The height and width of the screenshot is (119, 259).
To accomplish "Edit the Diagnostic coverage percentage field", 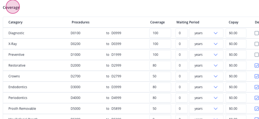I will 160,33.
